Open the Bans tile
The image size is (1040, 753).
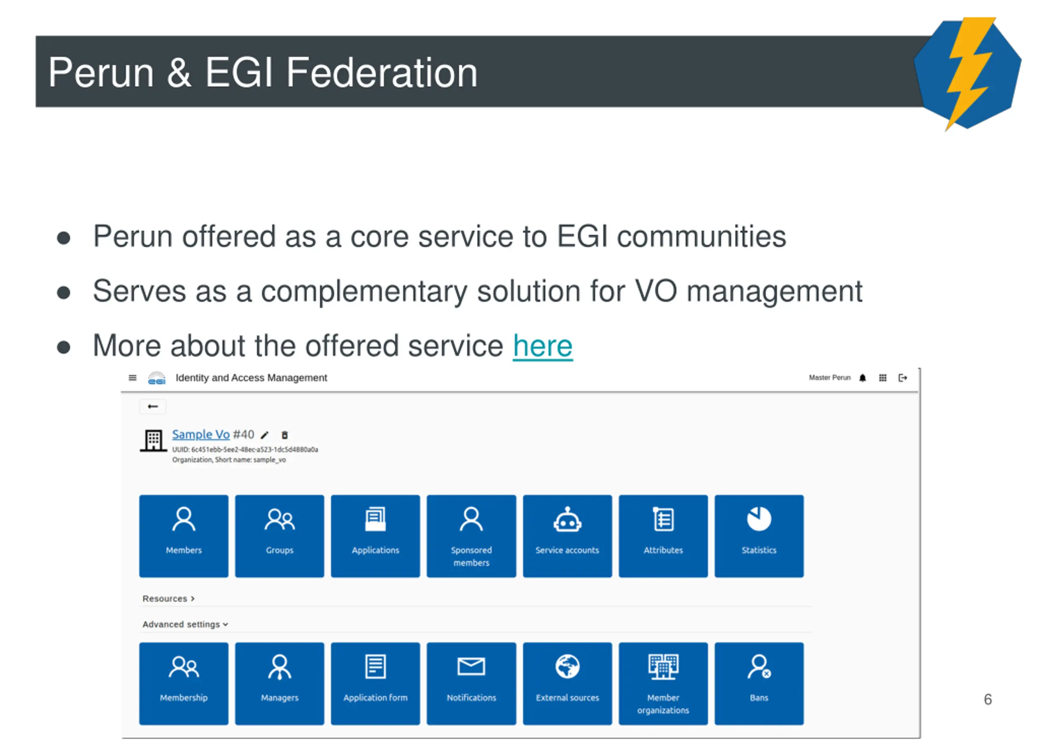click(x=759, y=684)
